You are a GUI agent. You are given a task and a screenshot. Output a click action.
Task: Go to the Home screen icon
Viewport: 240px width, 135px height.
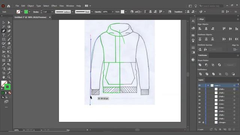(9, 6)
